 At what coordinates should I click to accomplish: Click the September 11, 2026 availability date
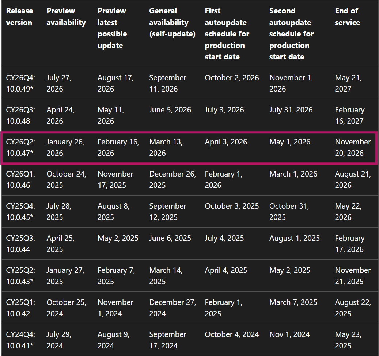[x=168, y=83]
